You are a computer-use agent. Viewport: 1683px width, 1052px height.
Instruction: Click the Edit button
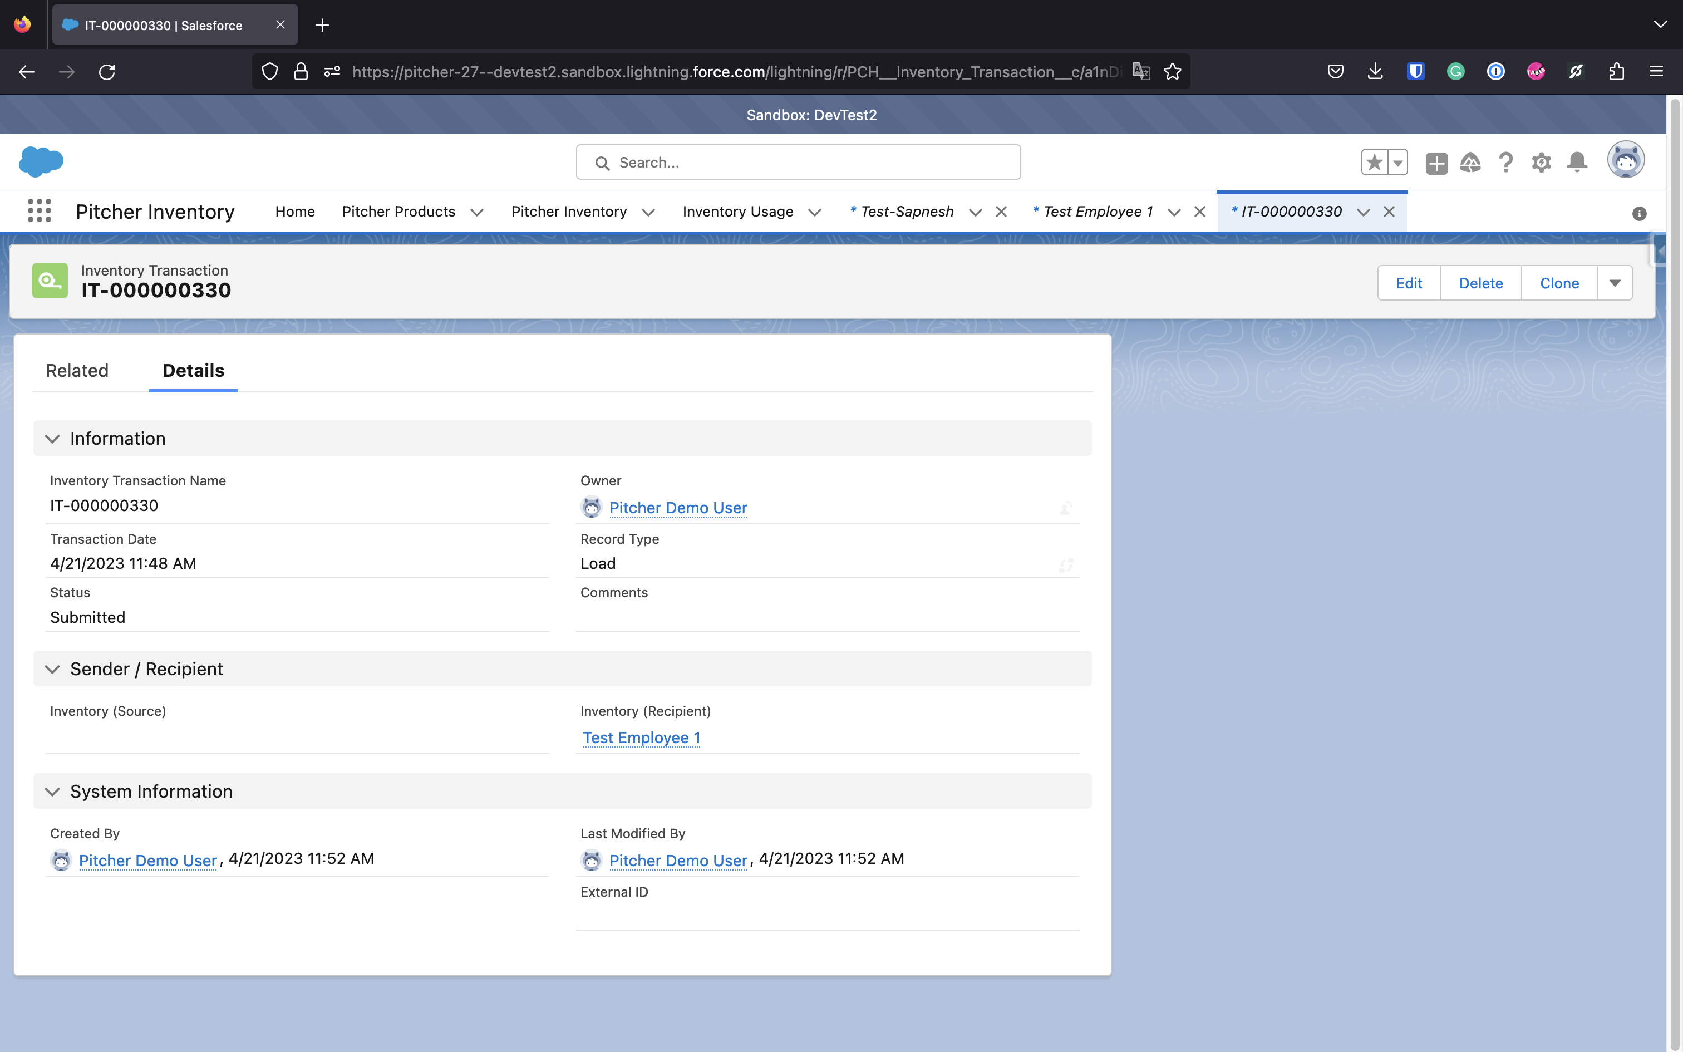[1408, 283]
